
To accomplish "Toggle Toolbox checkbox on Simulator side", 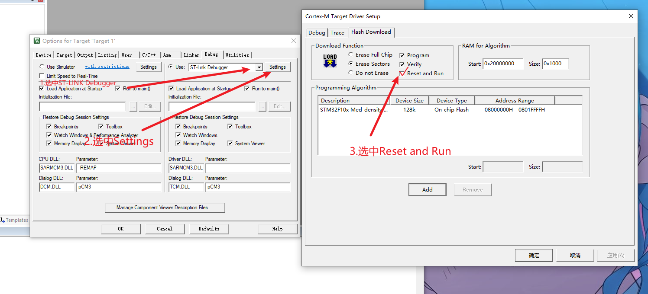I will tap(101, 126).
